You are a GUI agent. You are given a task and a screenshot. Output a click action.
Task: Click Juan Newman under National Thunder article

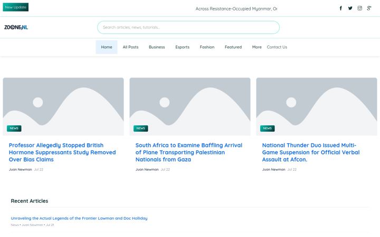tap(273, 170)
